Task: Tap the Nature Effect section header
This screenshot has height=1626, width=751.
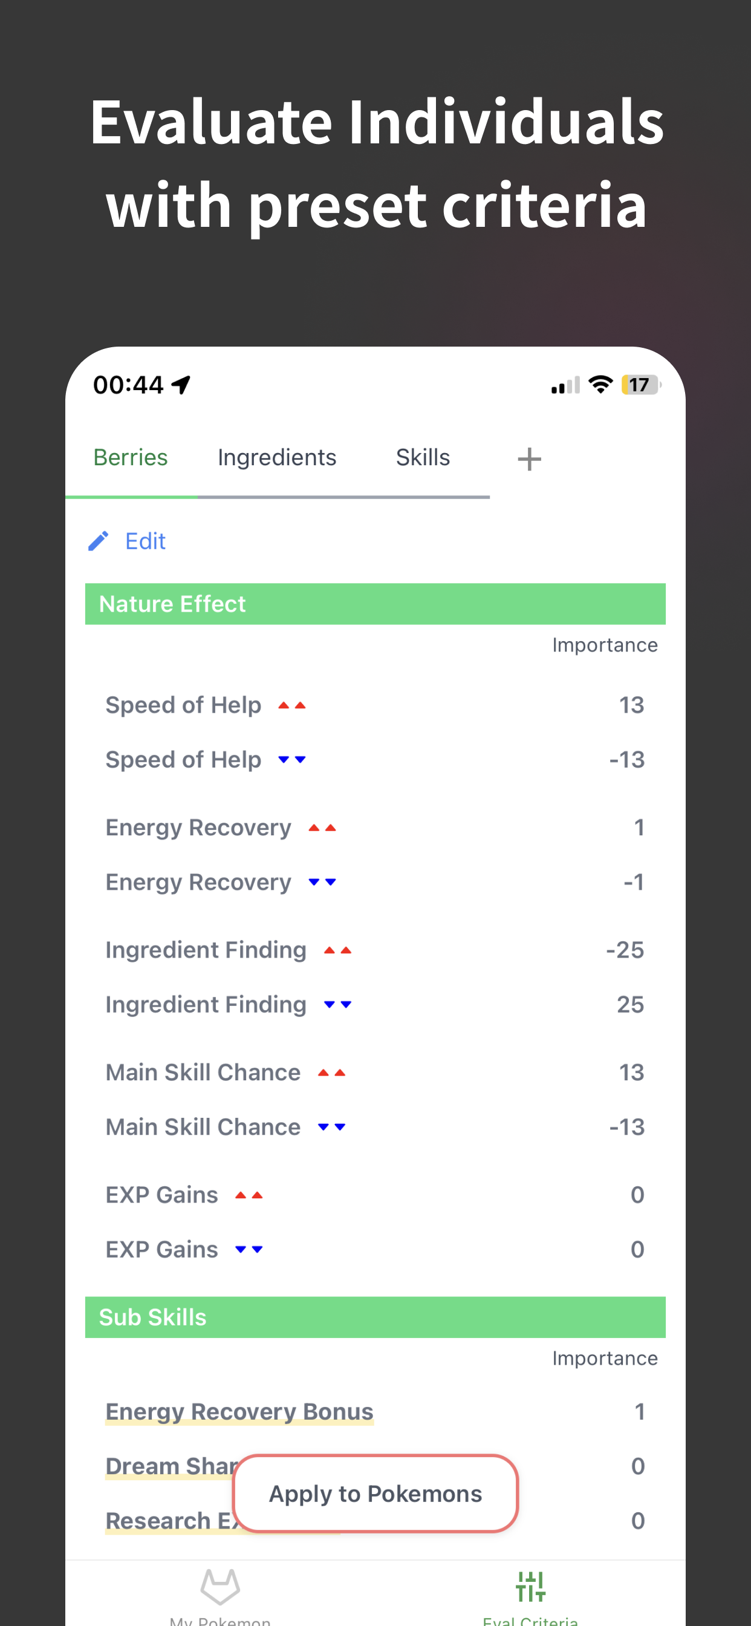Action: (375, 604)
